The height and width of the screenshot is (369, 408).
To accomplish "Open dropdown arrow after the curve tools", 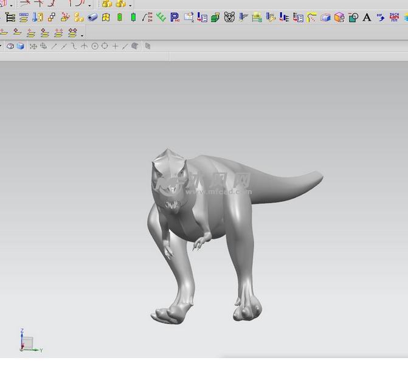I will 89,5.
